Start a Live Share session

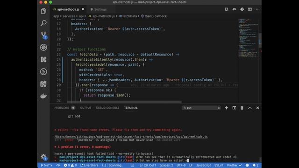pyautogui.click(x=89, y=165)
